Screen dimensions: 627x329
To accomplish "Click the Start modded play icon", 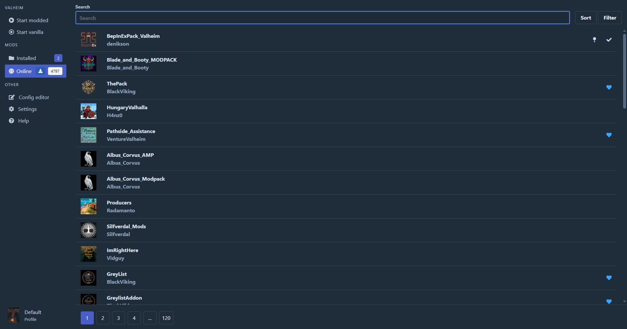I will pos(11,20).
